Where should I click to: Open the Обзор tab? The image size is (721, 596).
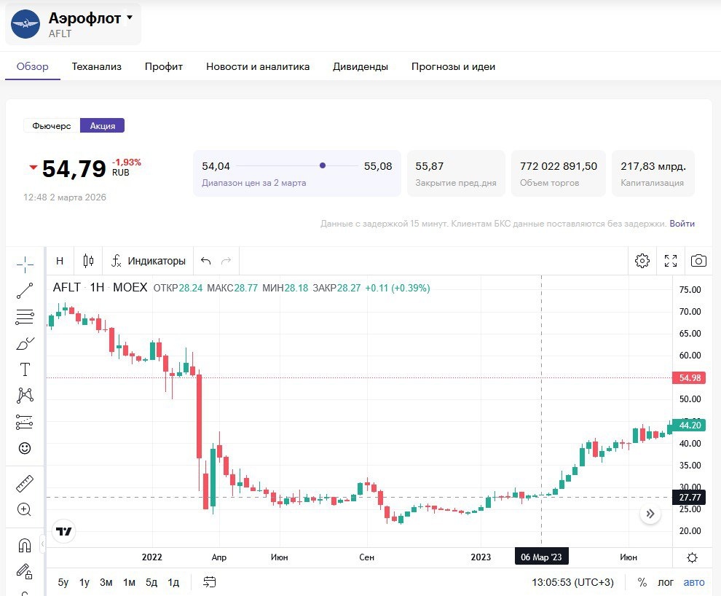coord(33,67)
